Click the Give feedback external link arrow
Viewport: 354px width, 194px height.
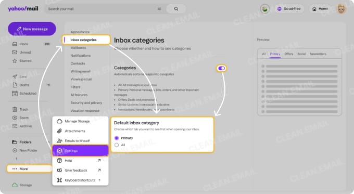[x=99, y=170]
